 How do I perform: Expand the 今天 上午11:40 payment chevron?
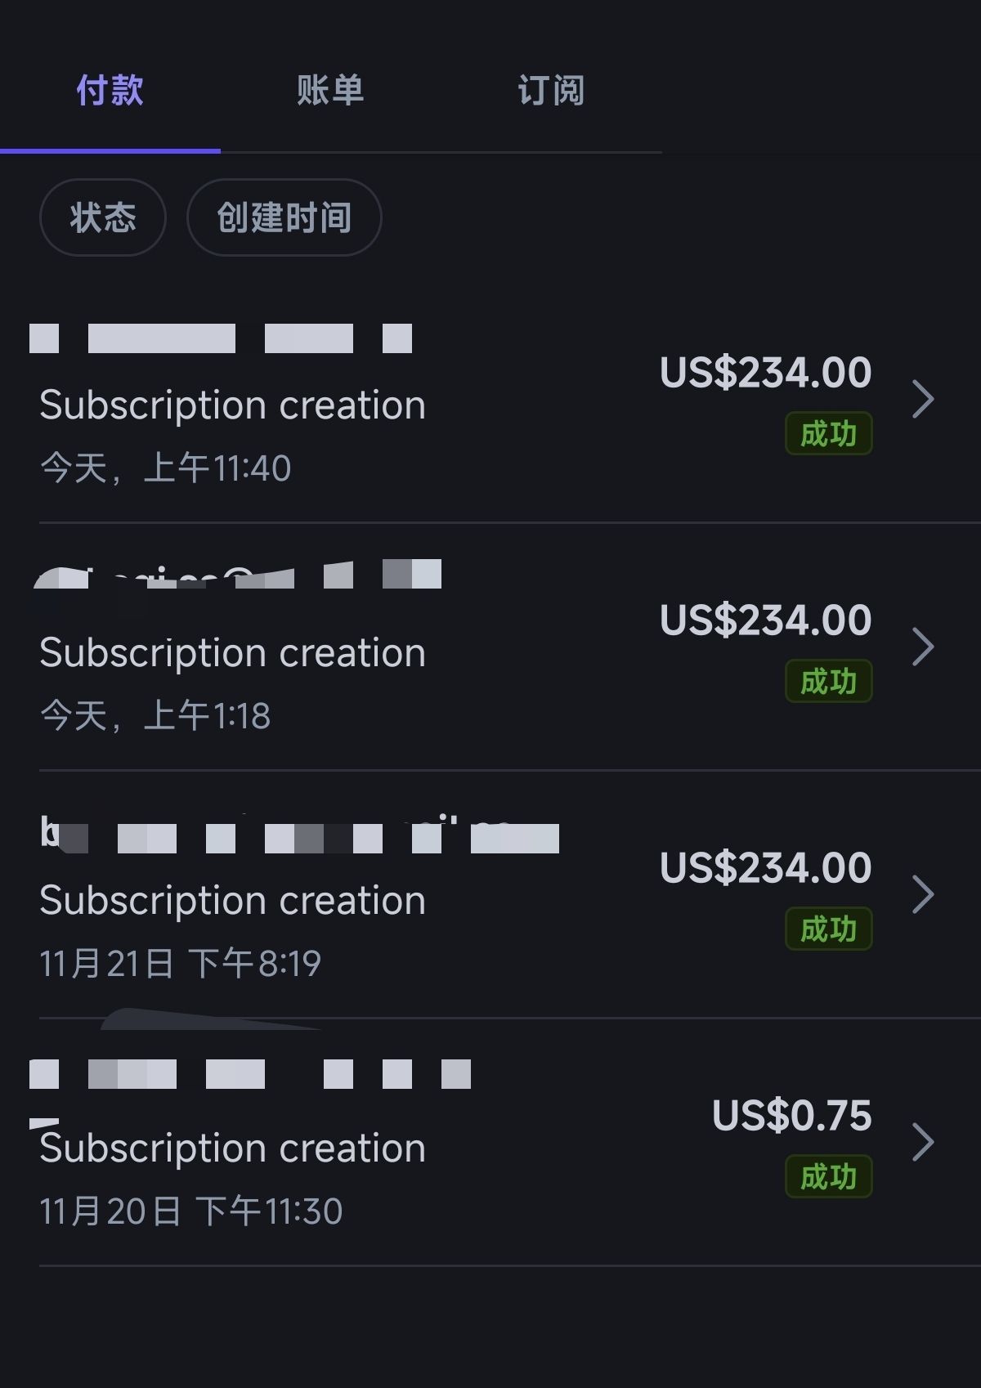pos(923,400)
